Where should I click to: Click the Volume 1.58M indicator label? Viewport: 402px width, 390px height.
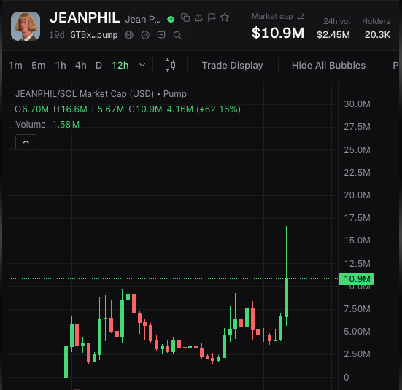[47, 125]
